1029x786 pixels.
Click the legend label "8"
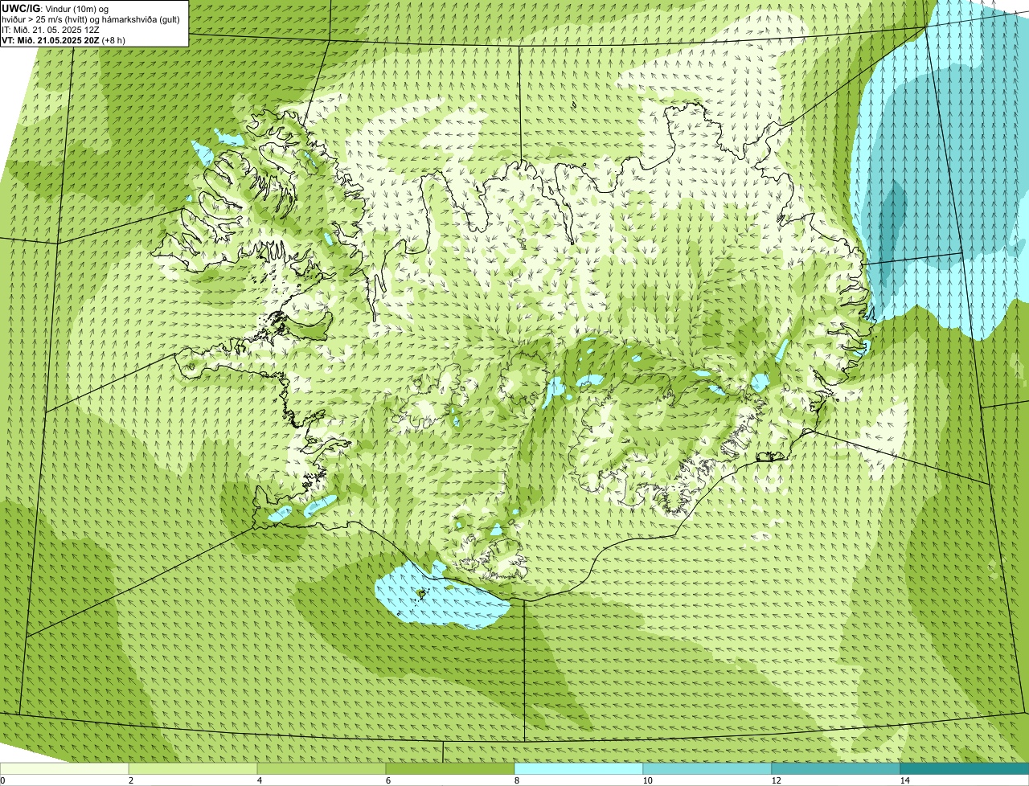tap(516, 780)
